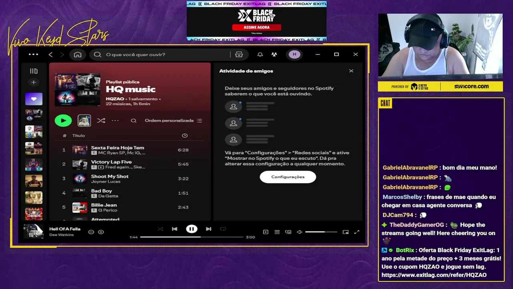Open the Browse icon beside the search field
The height and width of the screenshot is (289, 513).
tap(239, 55)
